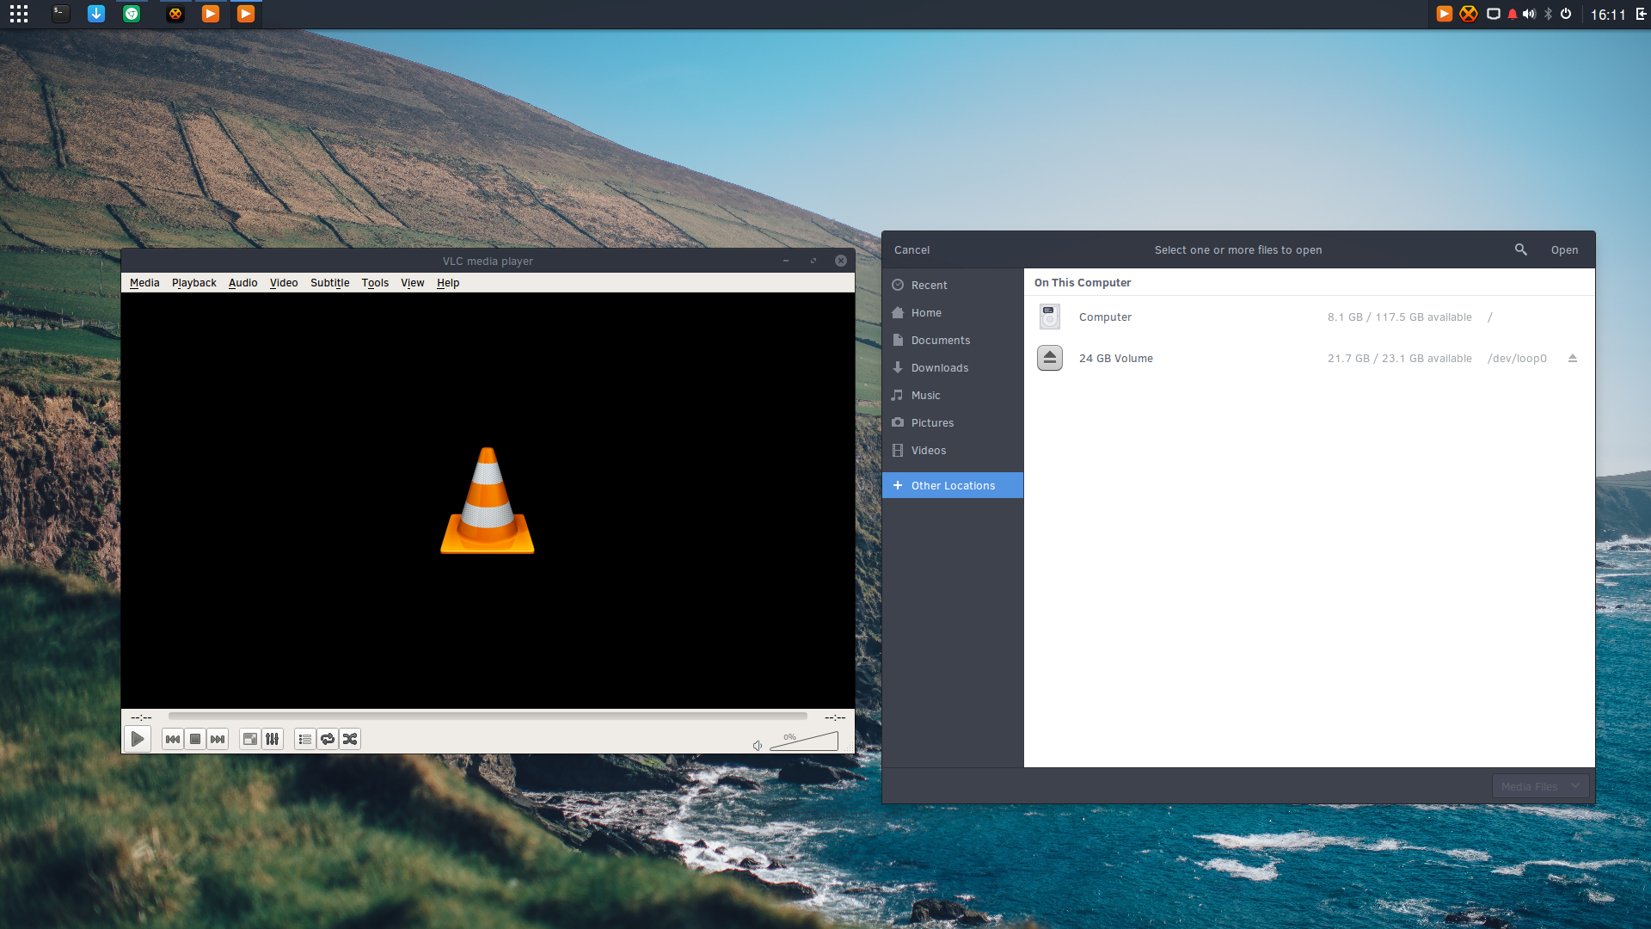Stop playback in VLC controls
This screenshot has height=929, width=1651.
coord(195,739)
